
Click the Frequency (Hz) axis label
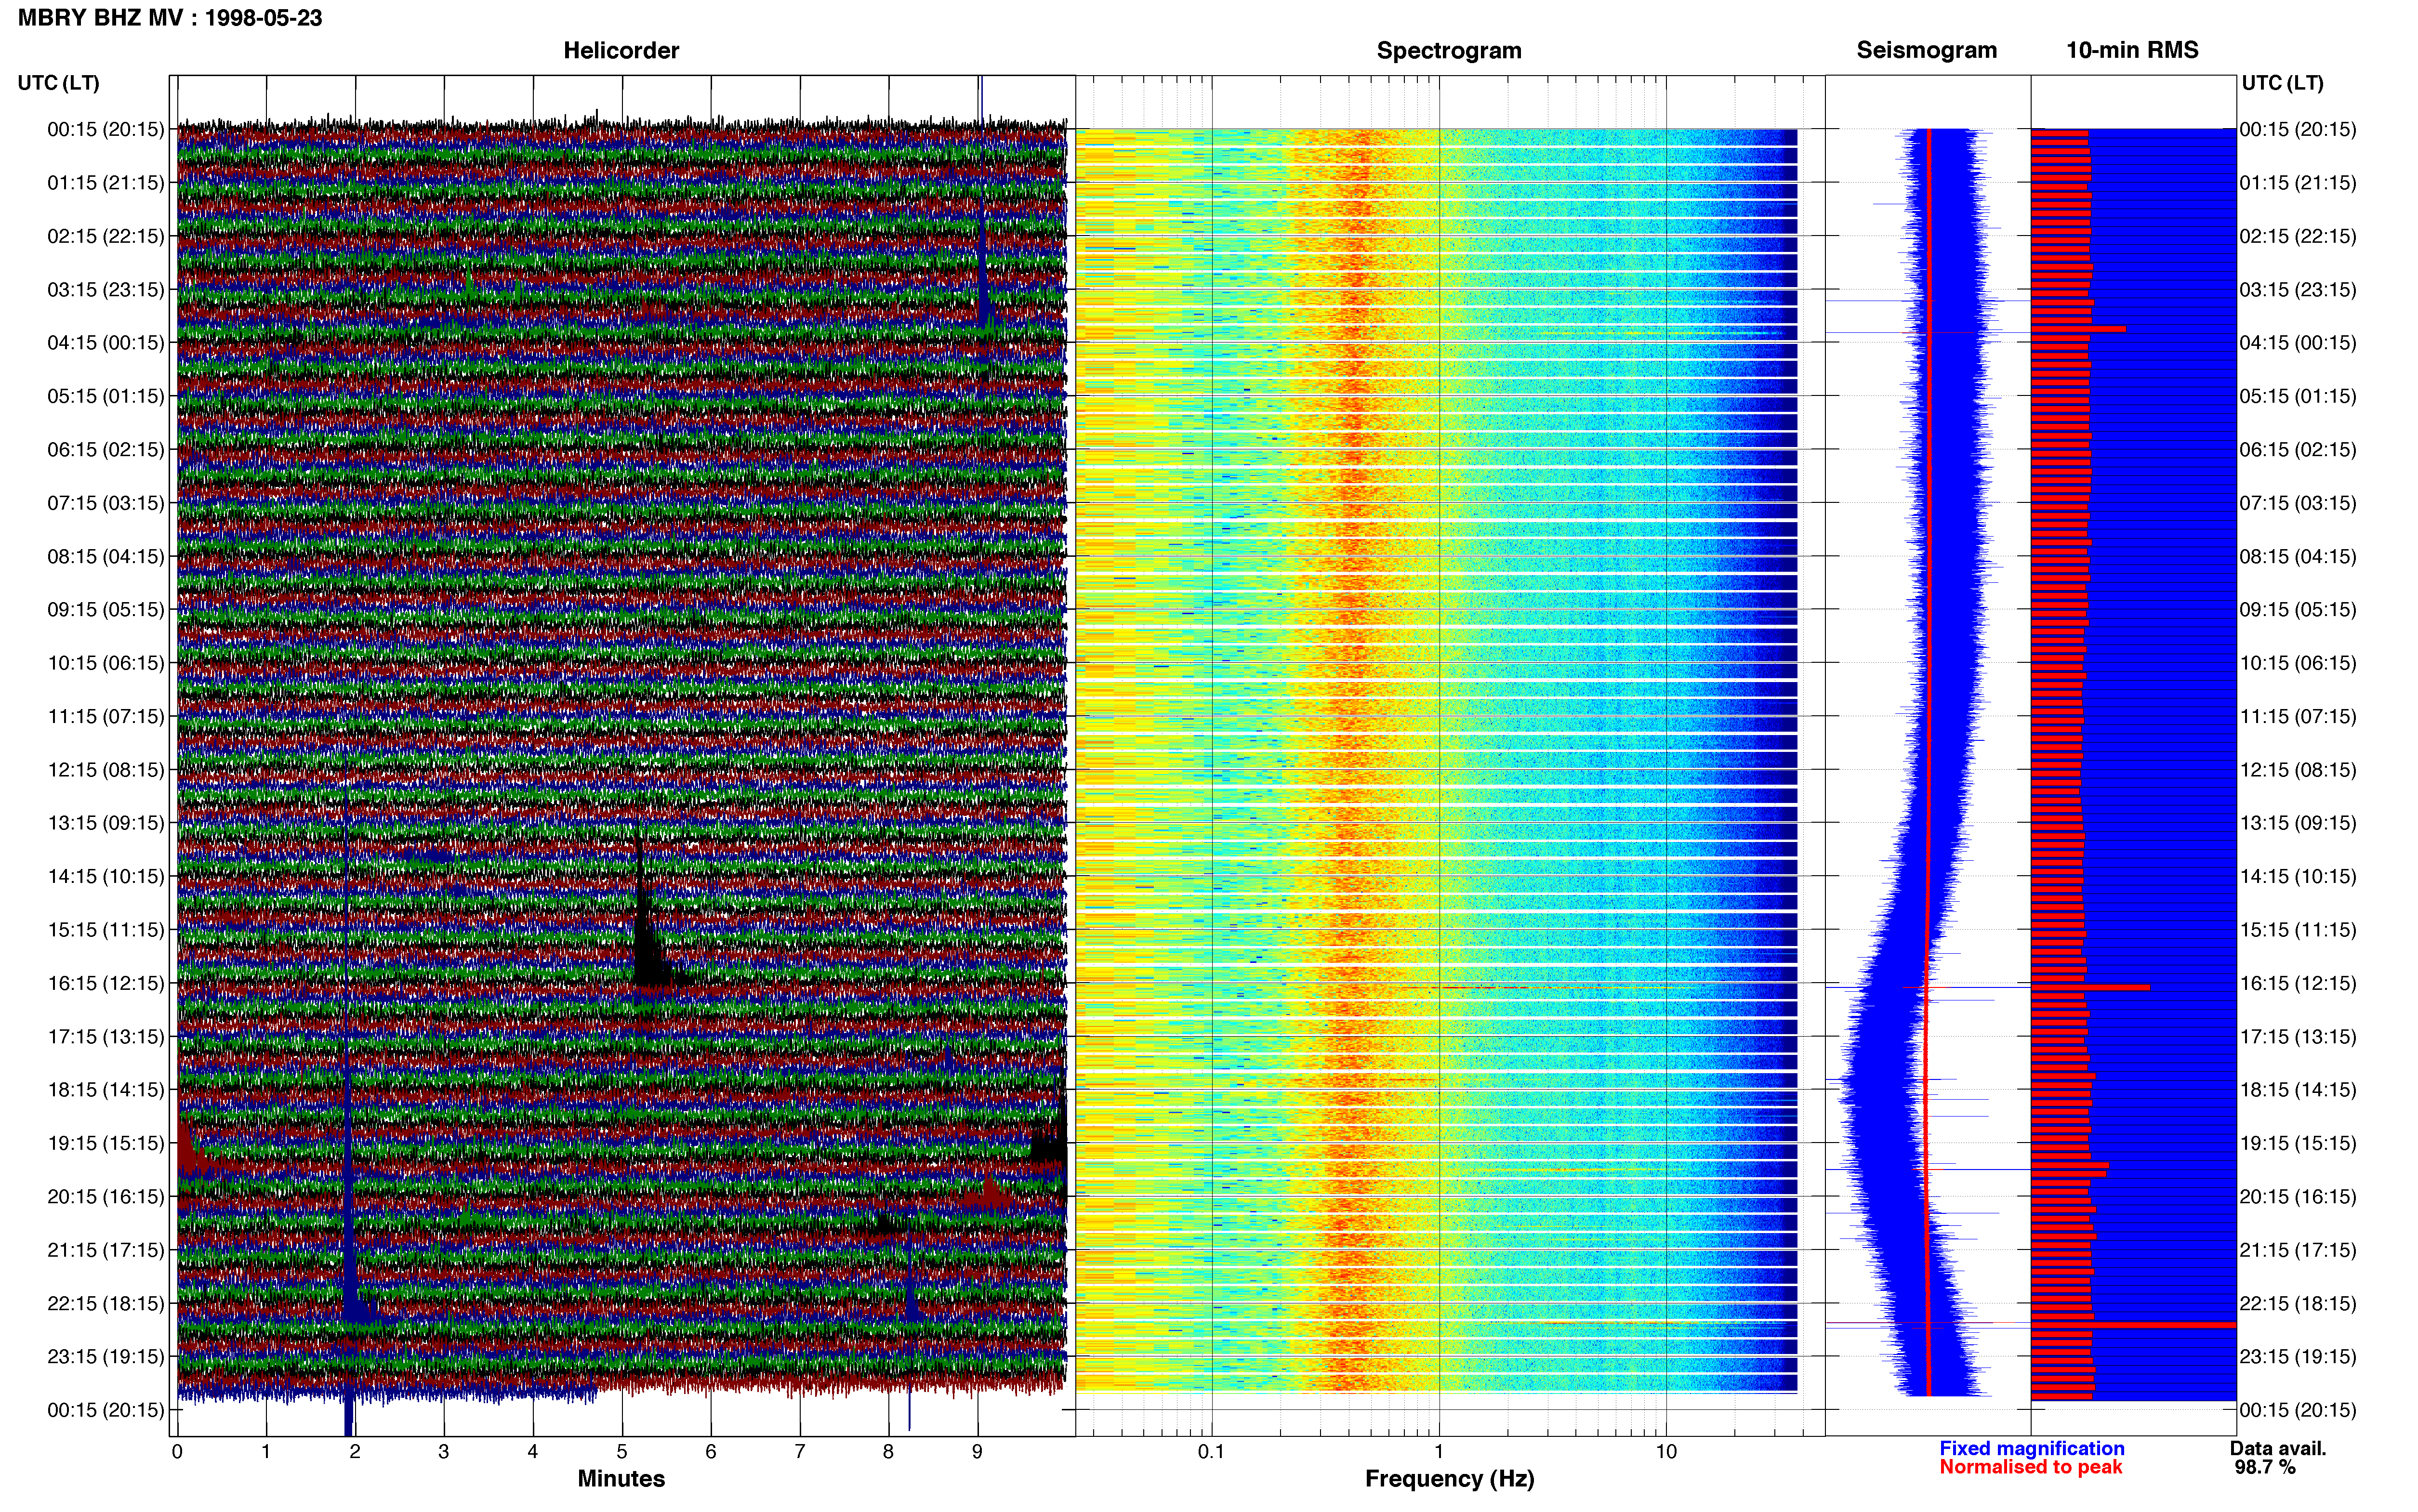coord(1449,1479)
